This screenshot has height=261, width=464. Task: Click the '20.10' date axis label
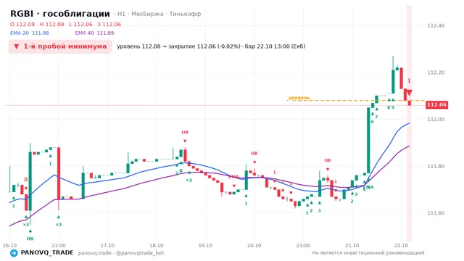pos(254,246)
